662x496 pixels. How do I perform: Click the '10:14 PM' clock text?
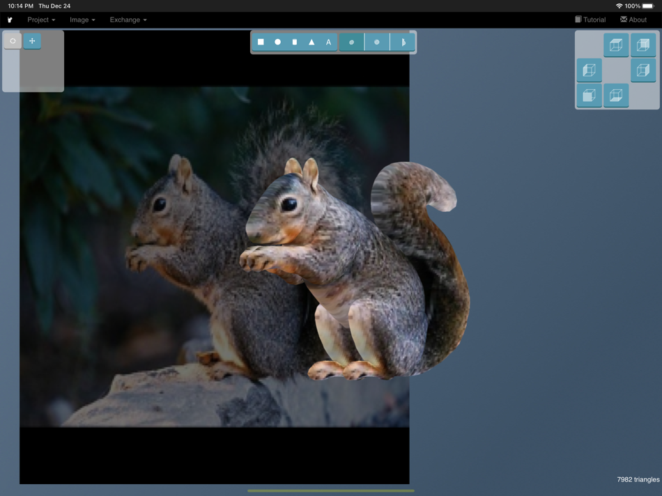(x=21, y=6)
